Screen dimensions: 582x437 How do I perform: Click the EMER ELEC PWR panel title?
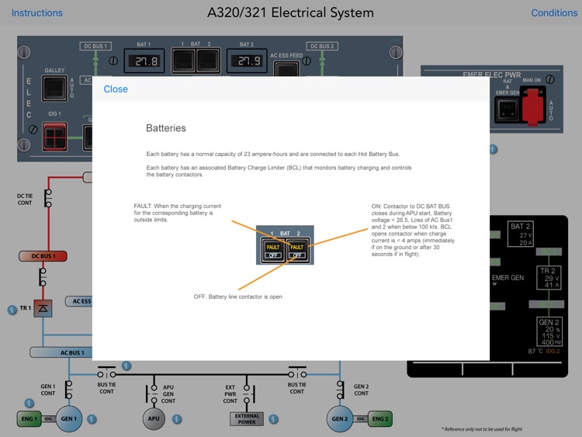(x=491, y=75)
